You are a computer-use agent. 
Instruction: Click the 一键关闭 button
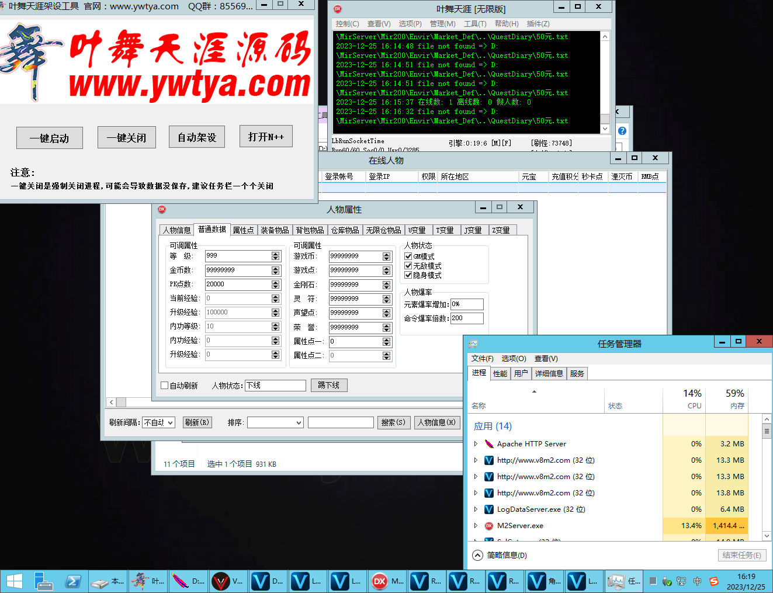tap(127, 137)
